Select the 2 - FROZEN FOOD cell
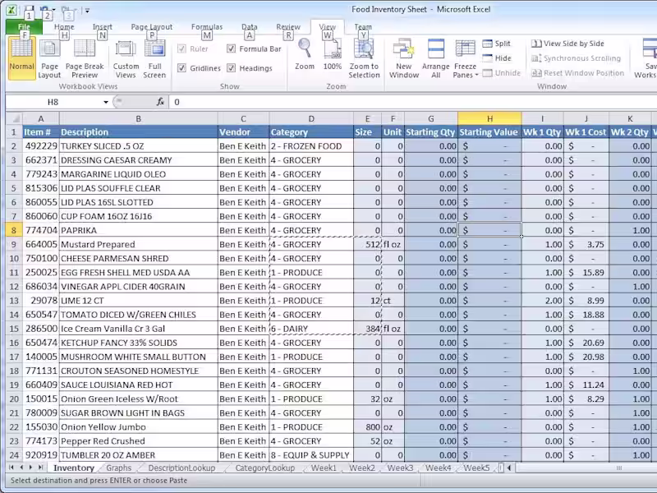The image size is (657, 493). 311,146
